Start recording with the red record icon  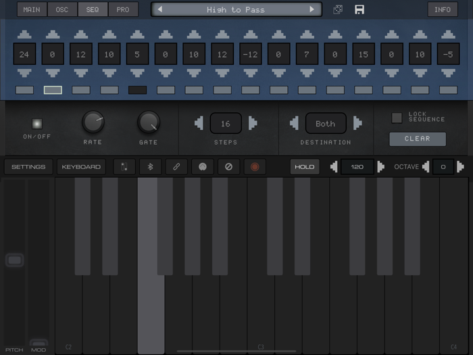pos(255,166)
